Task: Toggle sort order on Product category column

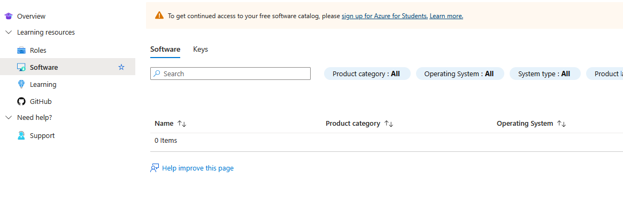Action: pyautogui.click(x=389, y=124)
